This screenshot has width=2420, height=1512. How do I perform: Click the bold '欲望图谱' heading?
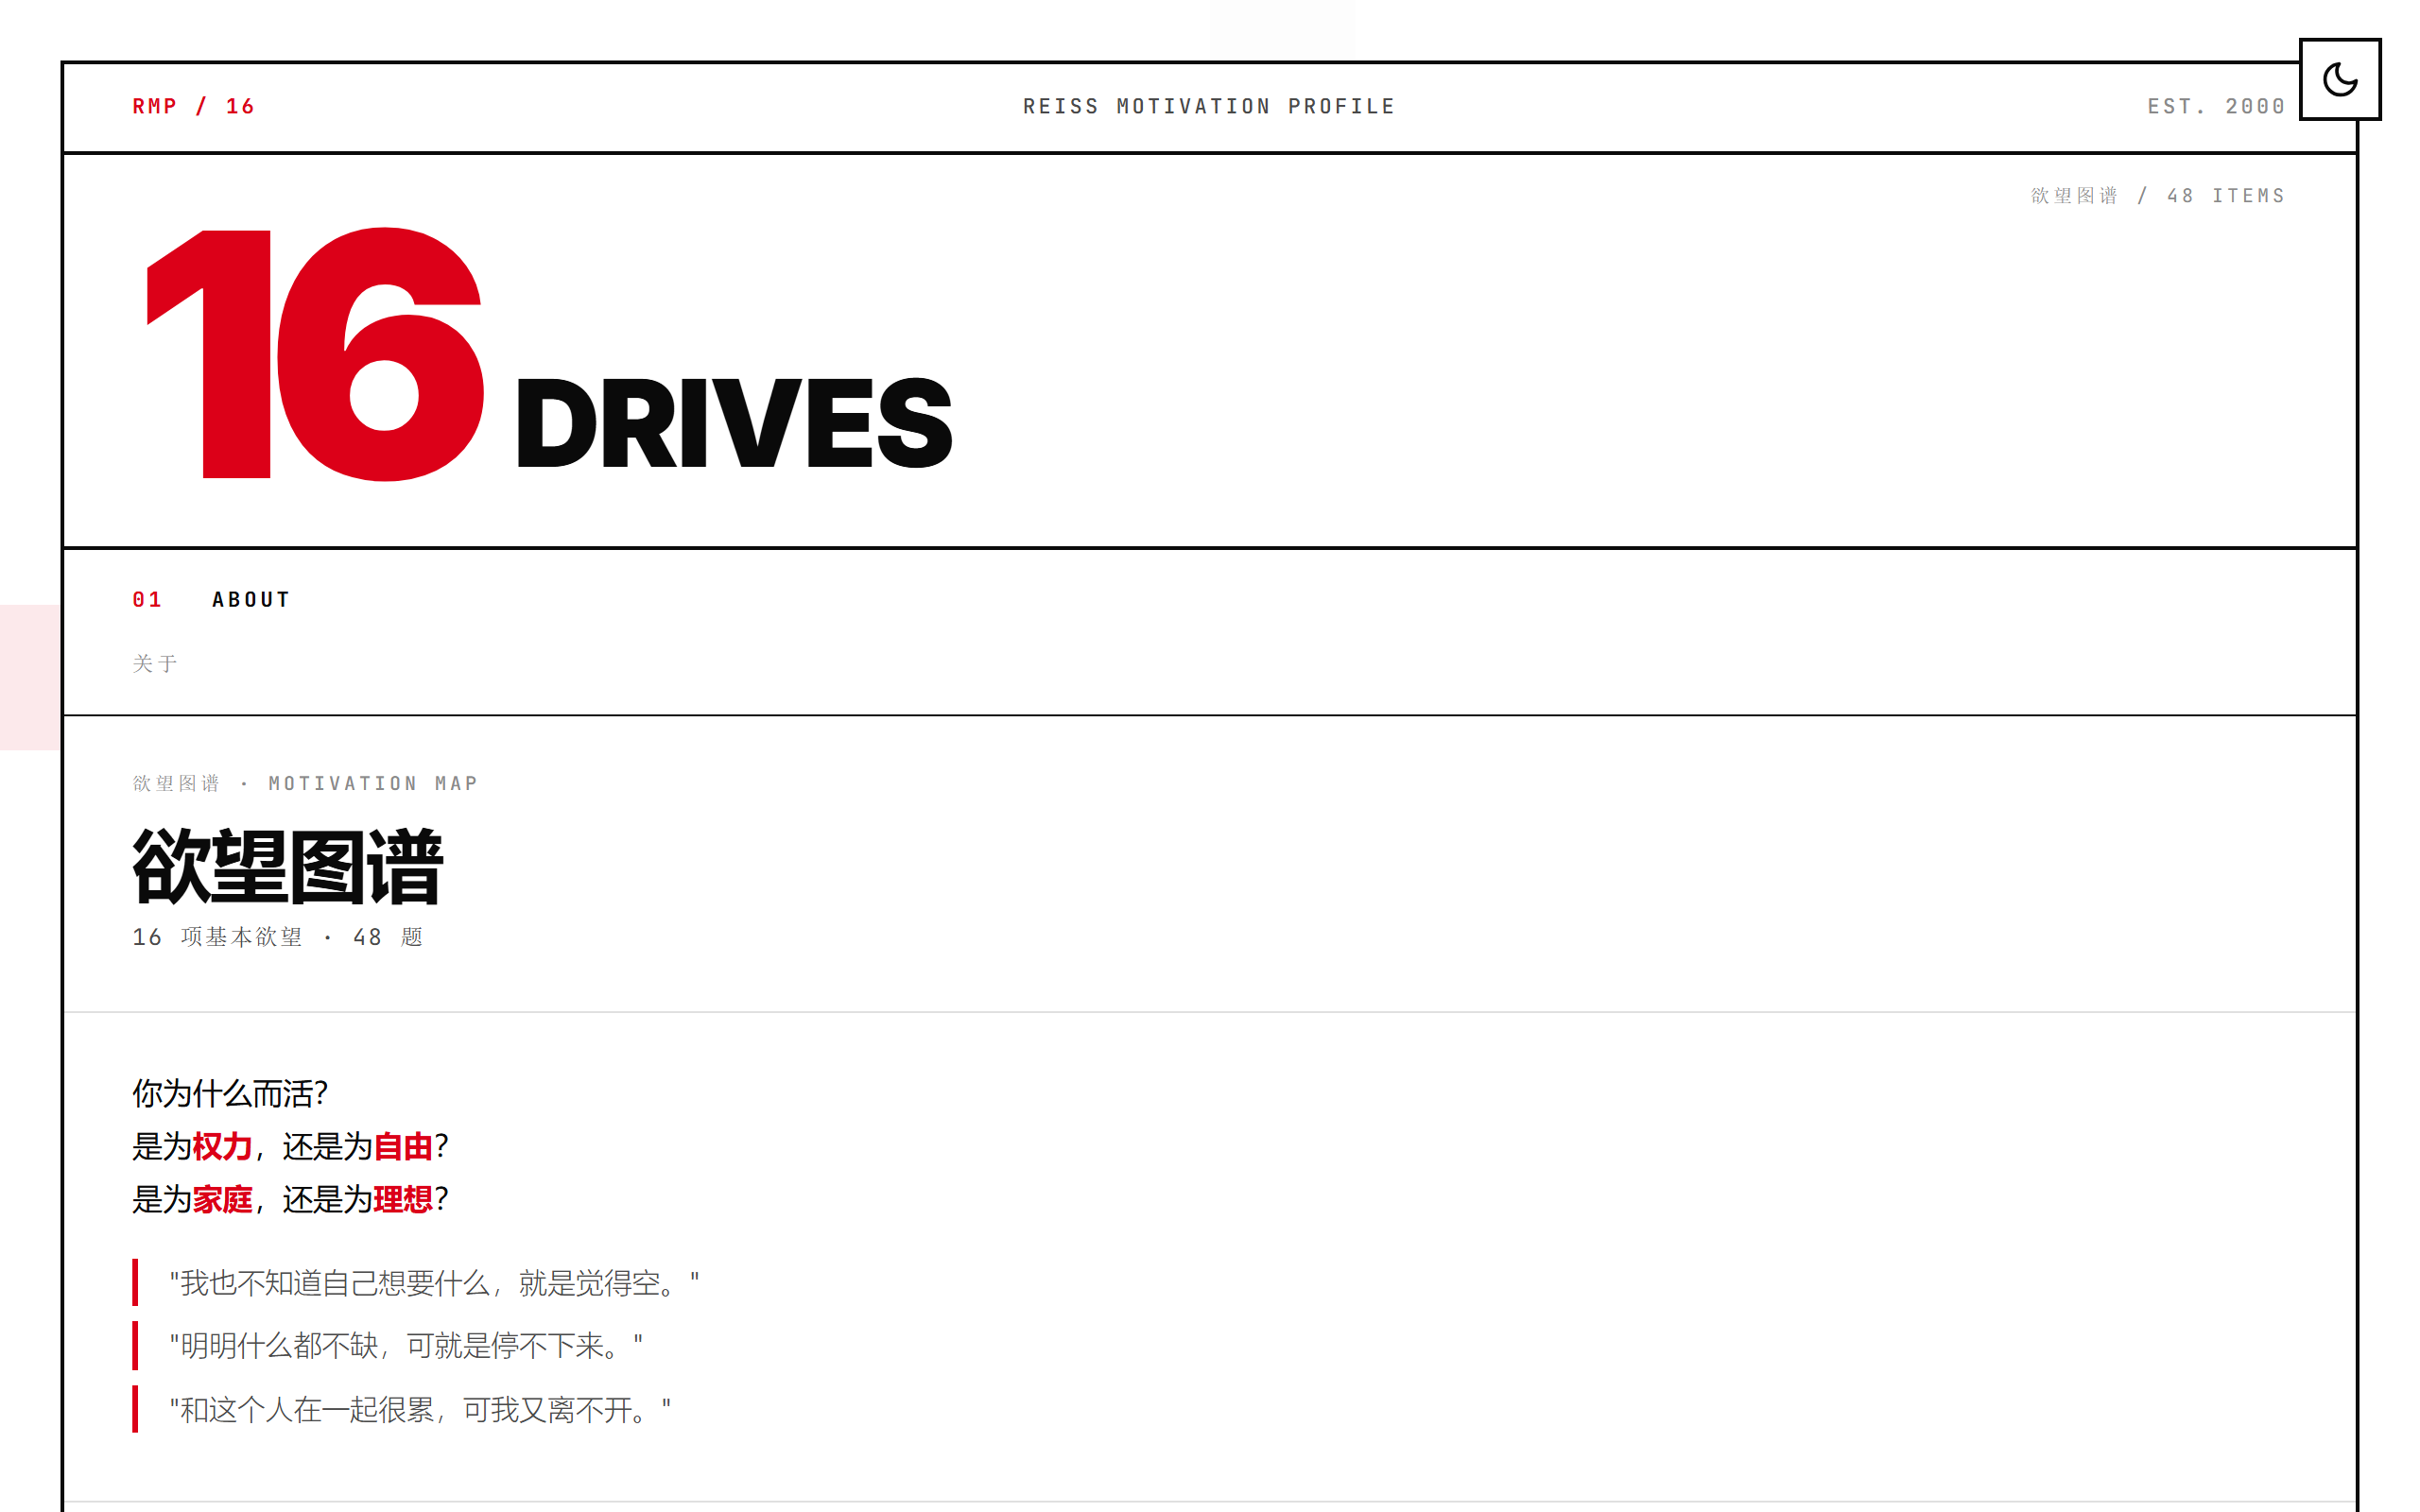pyautogui.click(x=288, y=866)
